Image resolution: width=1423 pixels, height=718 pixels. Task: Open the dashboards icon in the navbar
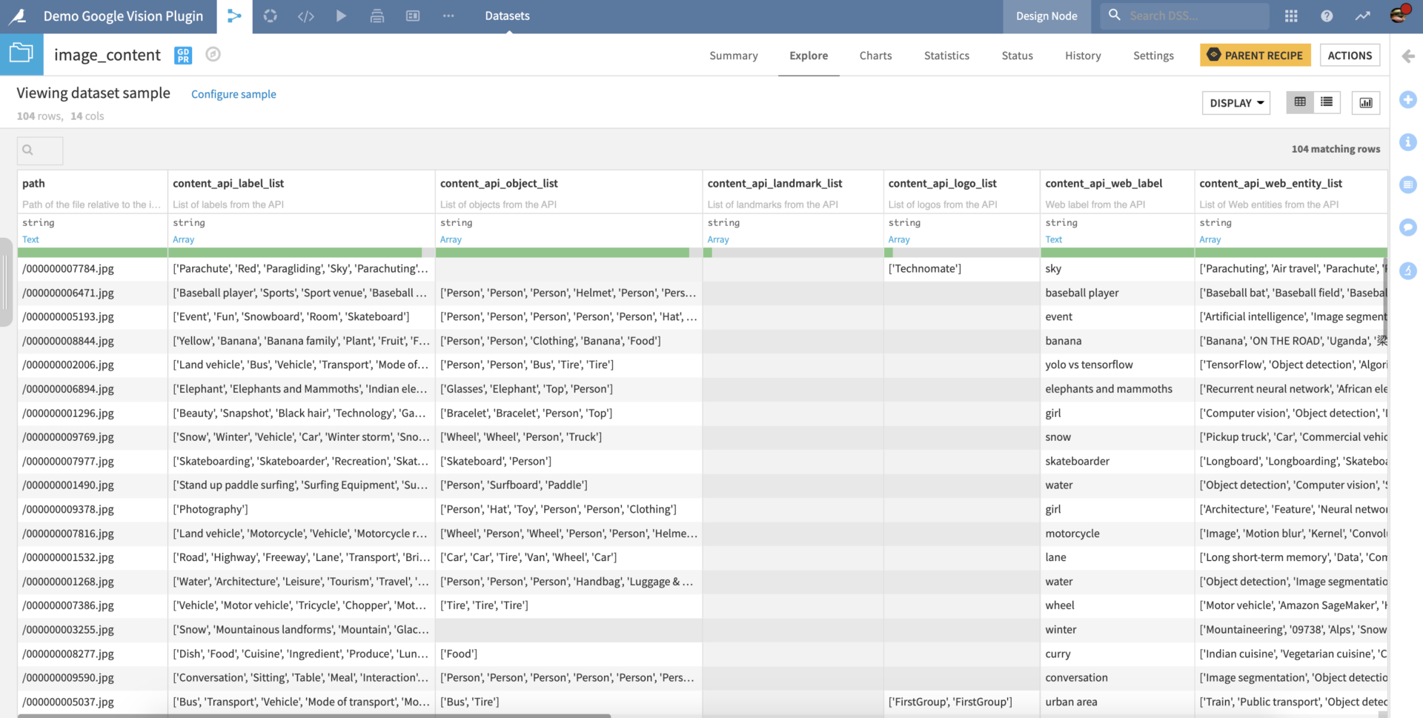[x=413, y=16]
